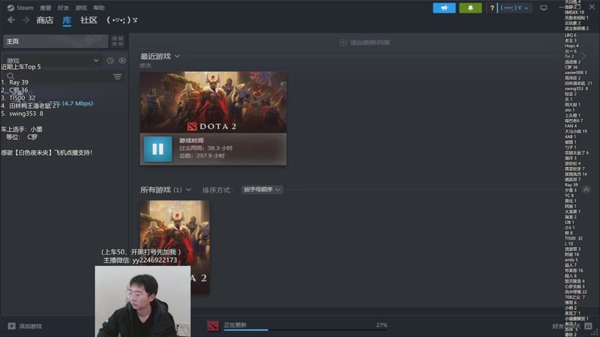The image size is (600, 337).
Task: Switch to the 库 tab
Action: 67,20
